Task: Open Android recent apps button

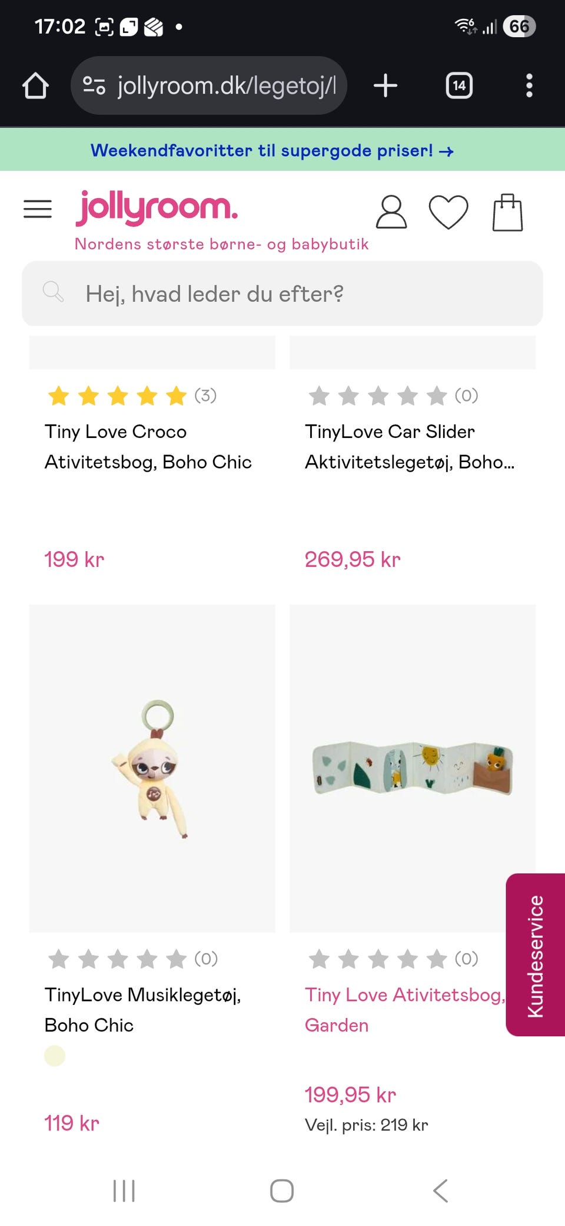Action: click(124, 1191)
